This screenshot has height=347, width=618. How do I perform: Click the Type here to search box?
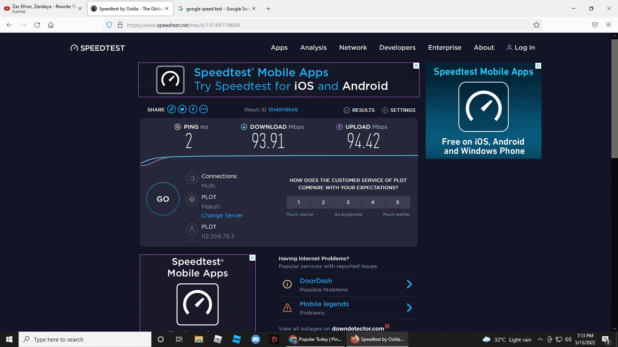point(85,339)
